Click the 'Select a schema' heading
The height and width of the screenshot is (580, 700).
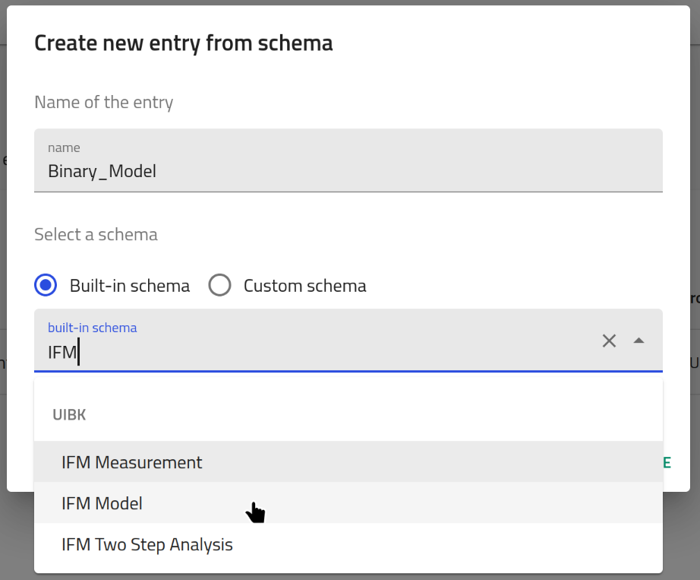(x=96, y=234)
